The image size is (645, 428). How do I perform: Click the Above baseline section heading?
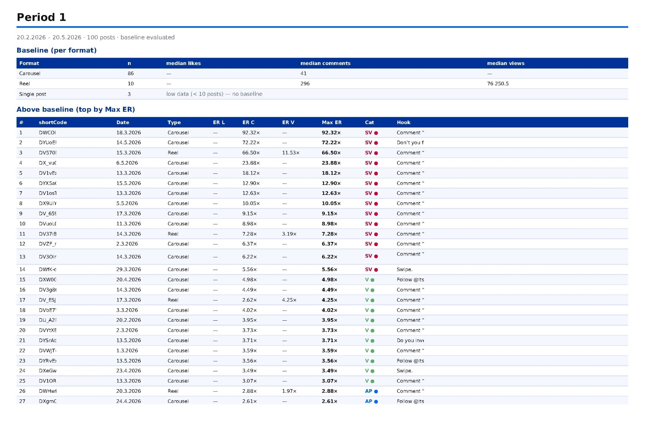point(76,109)
